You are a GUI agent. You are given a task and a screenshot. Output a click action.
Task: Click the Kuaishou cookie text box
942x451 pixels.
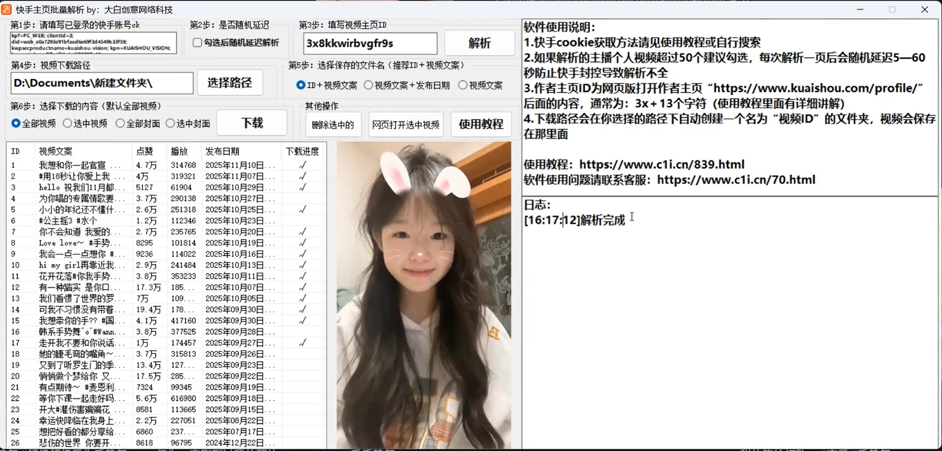(x=93, y=43)
